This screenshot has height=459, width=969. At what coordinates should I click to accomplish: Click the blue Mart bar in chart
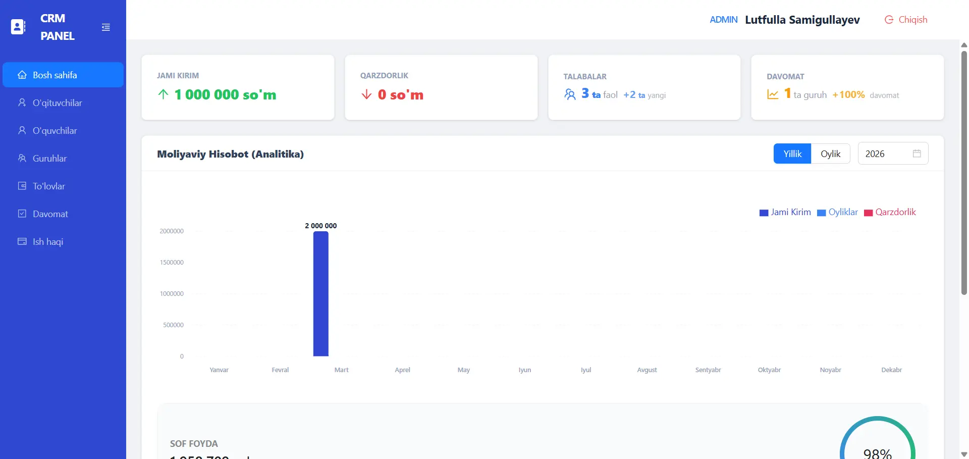320,294
